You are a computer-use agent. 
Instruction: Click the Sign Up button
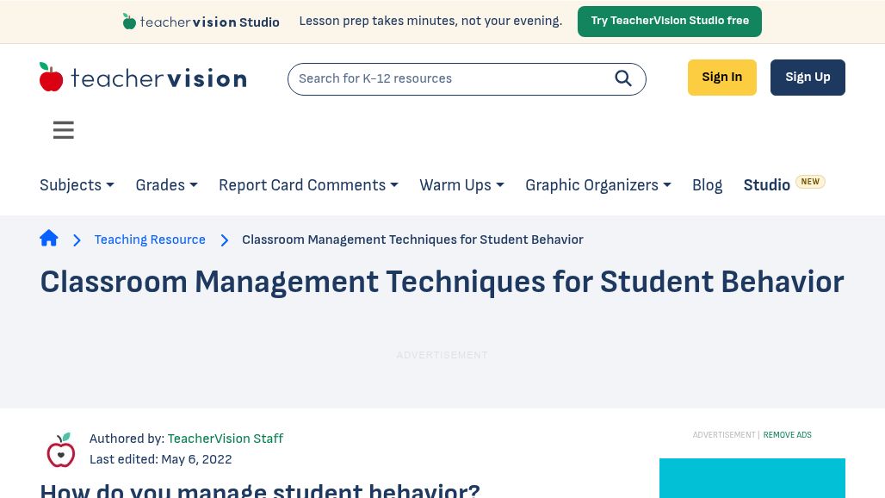tap(808, 78)
